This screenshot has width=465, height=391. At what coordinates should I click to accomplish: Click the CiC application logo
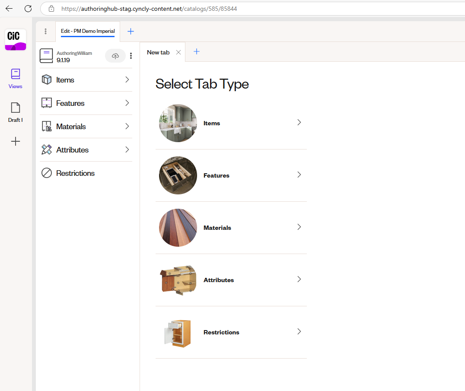pos(15,39)
